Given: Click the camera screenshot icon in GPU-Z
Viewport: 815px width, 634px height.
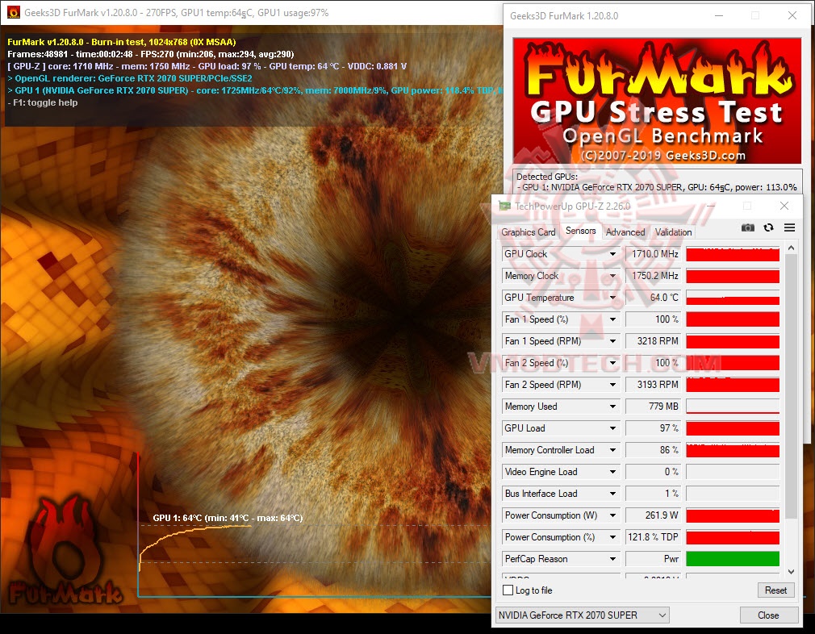Looking at the screenshot, I should coord(747,227).
